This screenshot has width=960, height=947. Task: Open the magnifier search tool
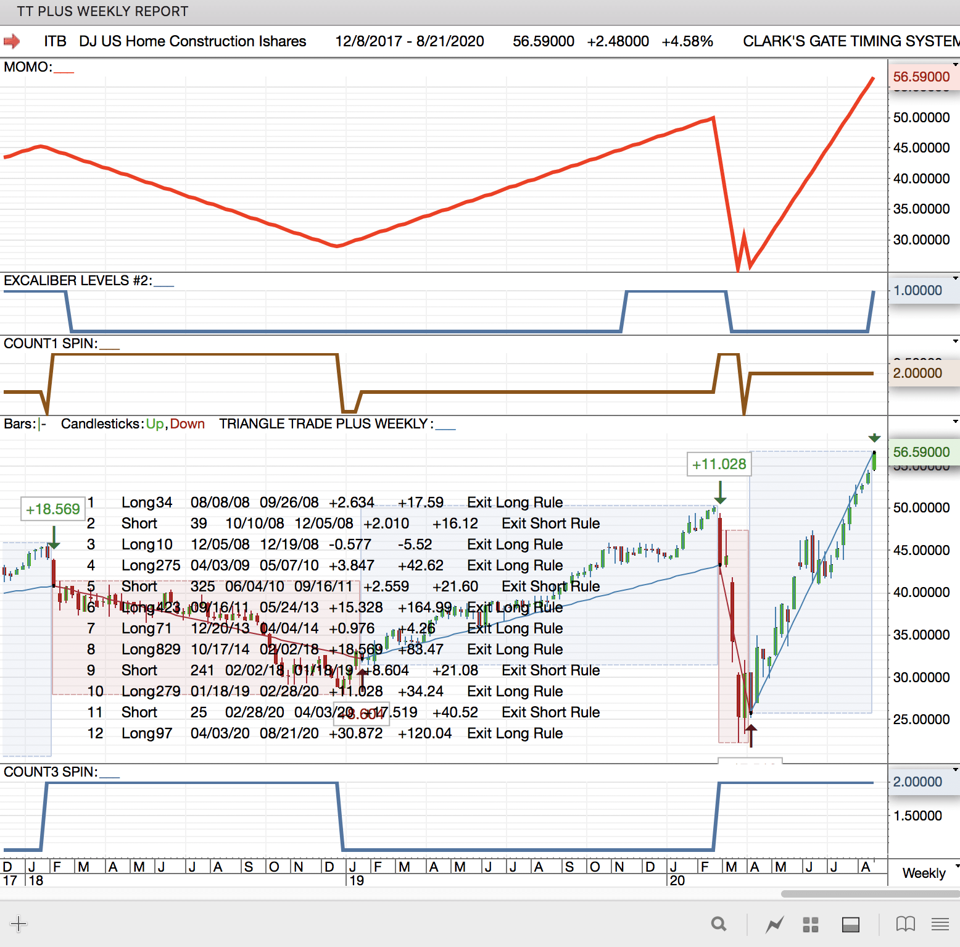point(719,924)
